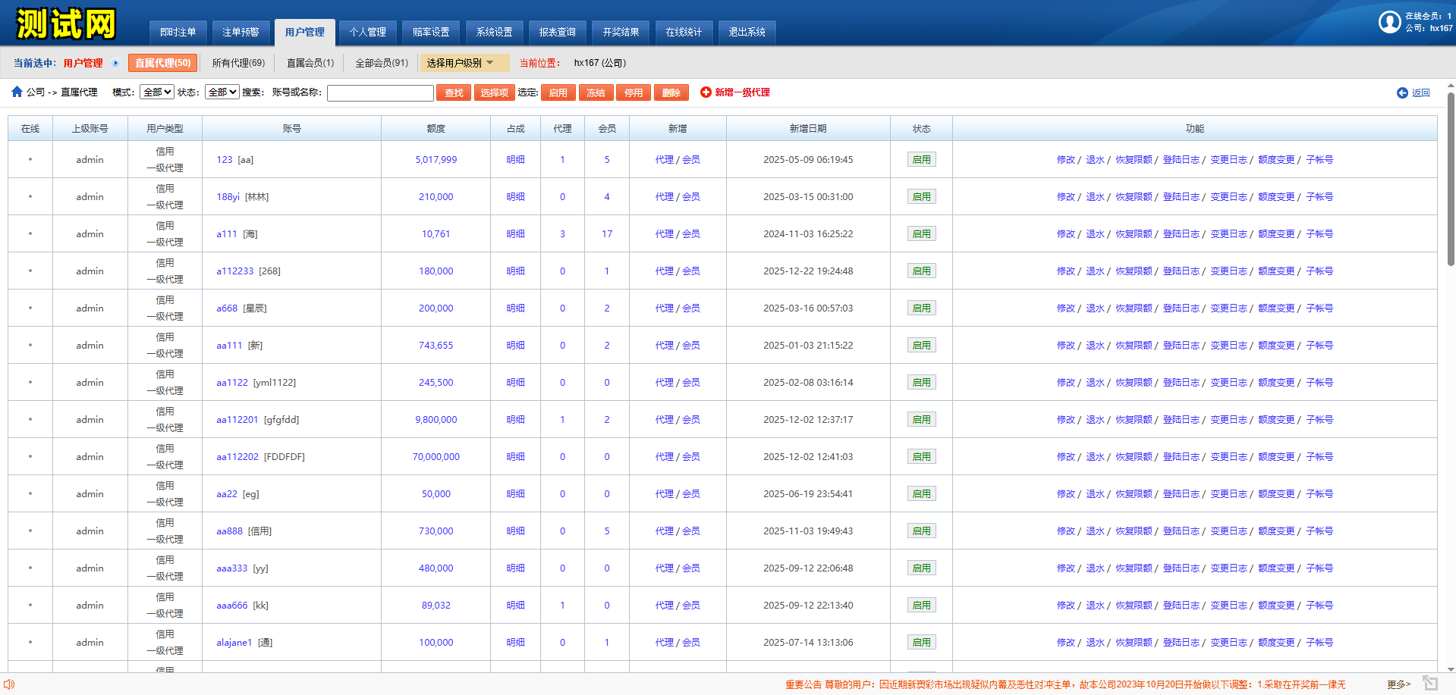
Task: Click the red plus icon for 新增一级代理
Action: click(x=706, y=92)
